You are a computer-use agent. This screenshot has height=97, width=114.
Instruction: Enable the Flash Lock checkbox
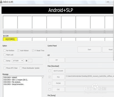[x=4, y=55]
